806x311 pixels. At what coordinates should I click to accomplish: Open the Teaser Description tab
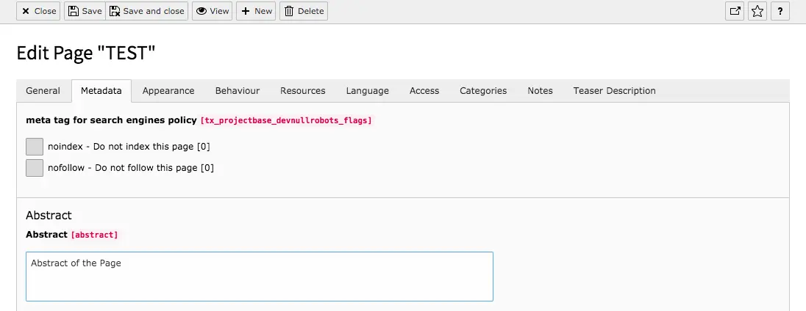pos(614,91)
